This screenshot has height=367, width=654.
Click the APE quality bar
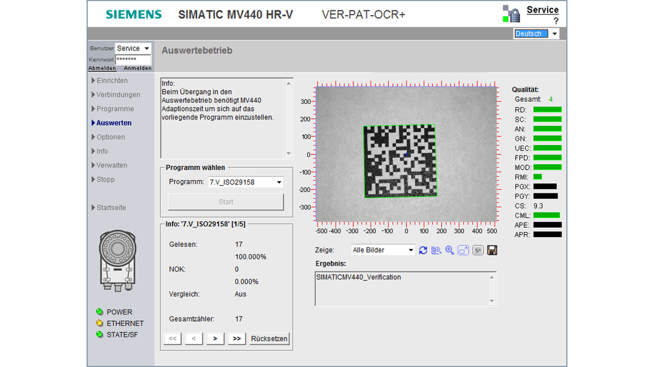tap(548, 225)
